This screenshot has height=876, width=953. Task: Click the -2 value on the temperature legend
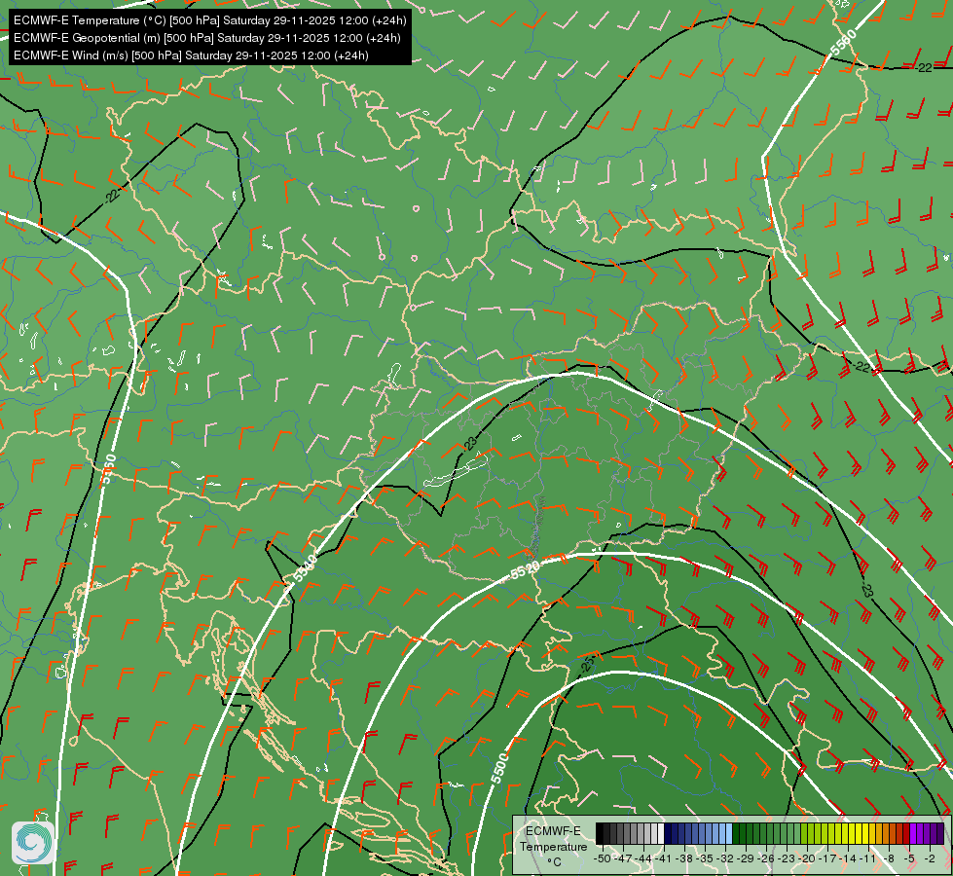[930, 858]
